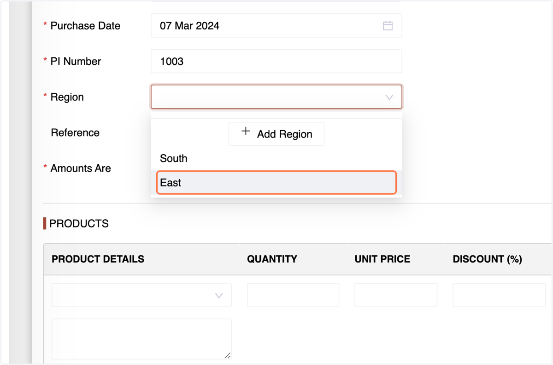Viewport: 553px width, 365px height.
Task: Click the Unit Price input box
Action: [396, 295]
